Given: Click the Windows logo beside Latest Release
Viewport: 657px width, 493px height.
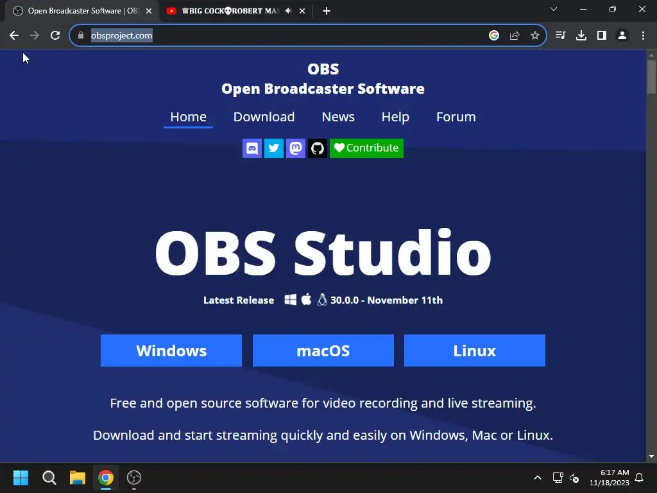Looking at the screenshot, I should tap(291, 300).
